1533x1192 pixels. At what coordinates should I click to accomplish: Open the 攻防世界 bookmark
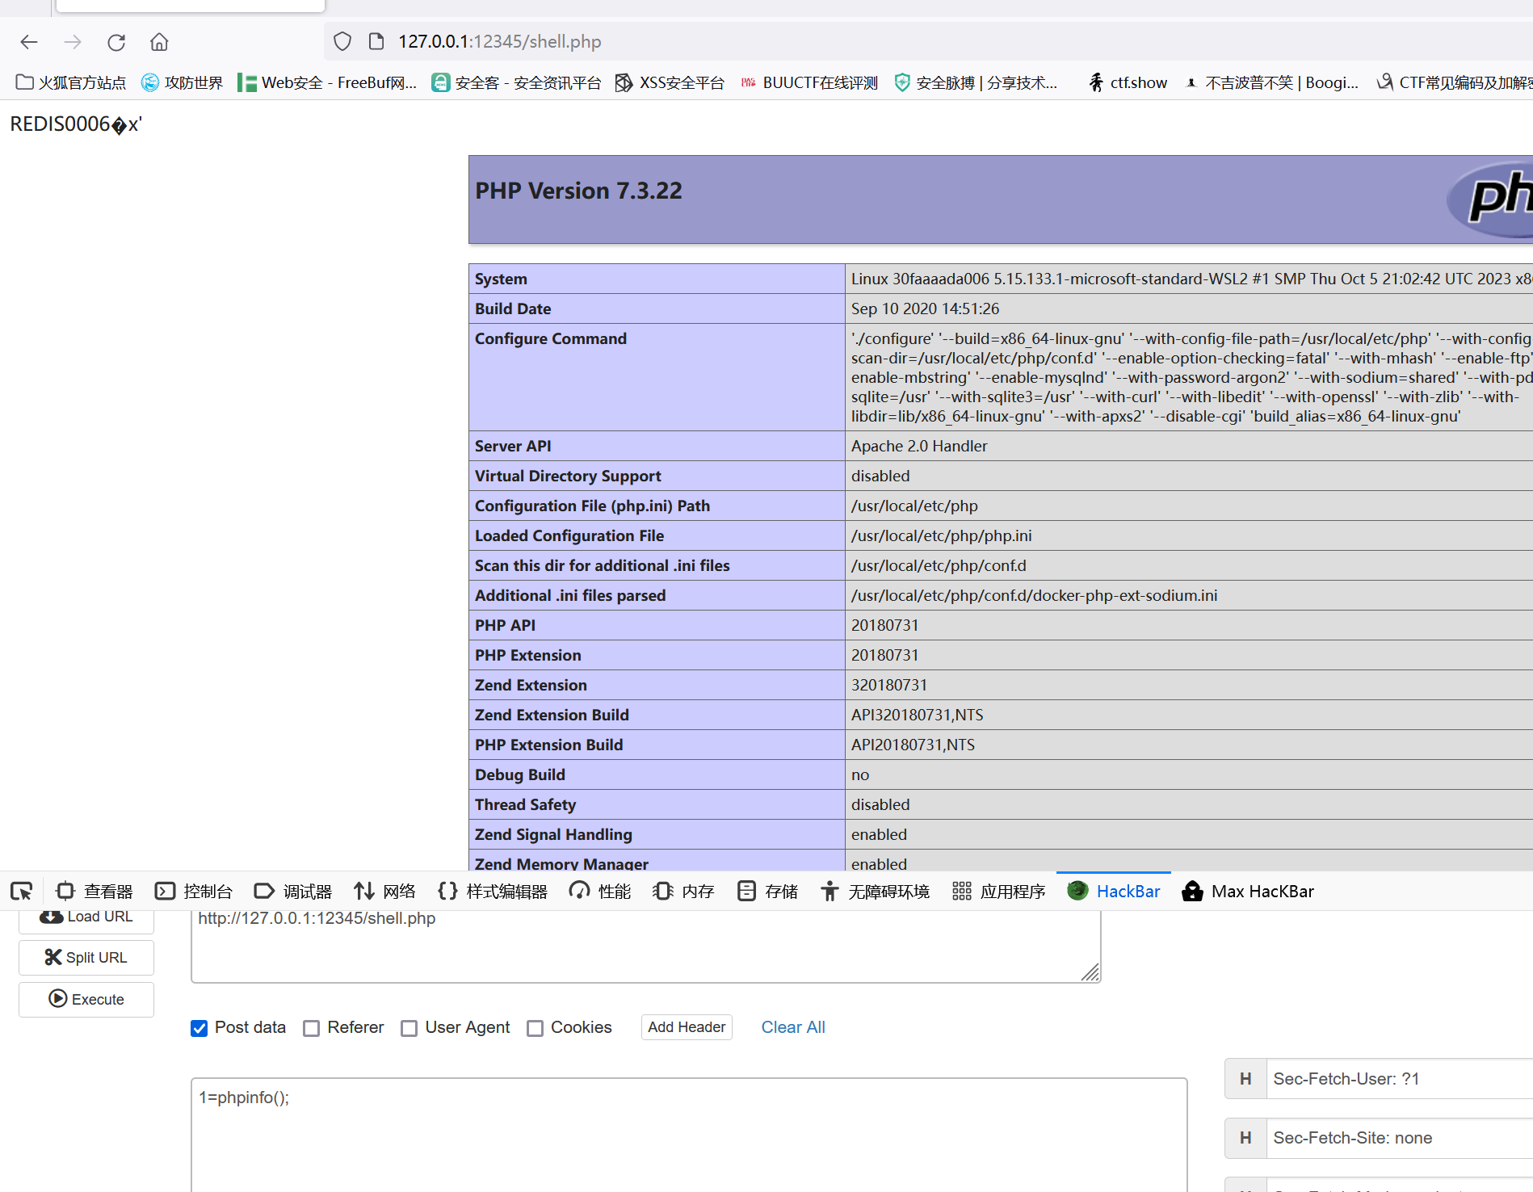click(182, 82)
